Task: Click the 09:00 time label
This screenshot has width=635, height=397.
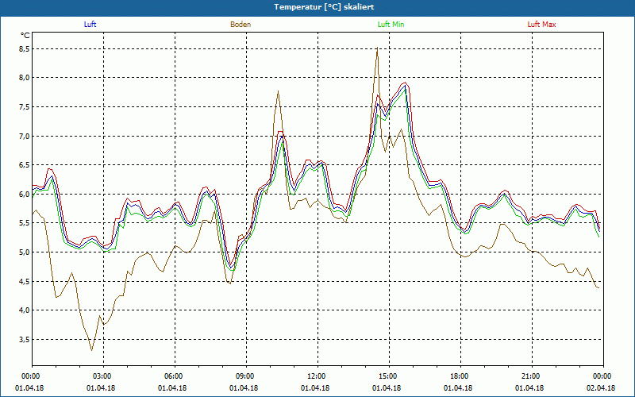Action: pyautogui.click(x=246, y=376)
